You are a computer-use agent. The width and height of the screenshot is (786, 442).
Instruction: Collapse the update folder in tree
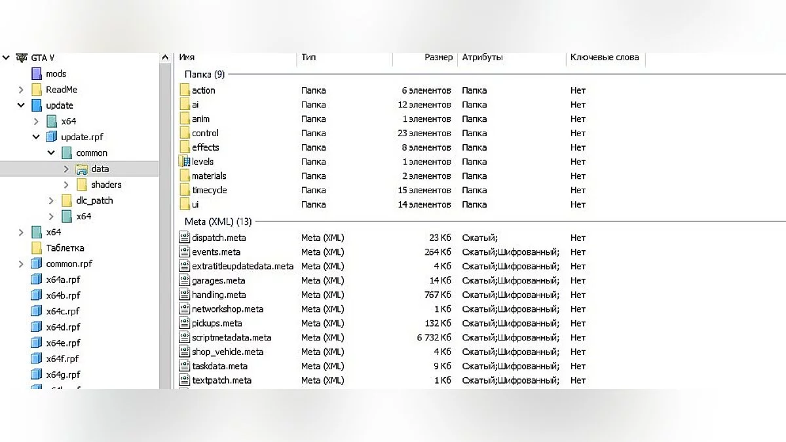[x=21, y=105]
